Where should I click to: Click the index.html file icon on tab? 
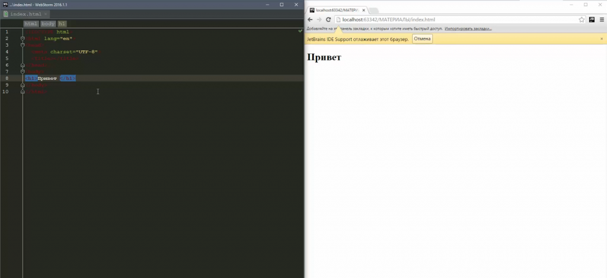(6, 14)
